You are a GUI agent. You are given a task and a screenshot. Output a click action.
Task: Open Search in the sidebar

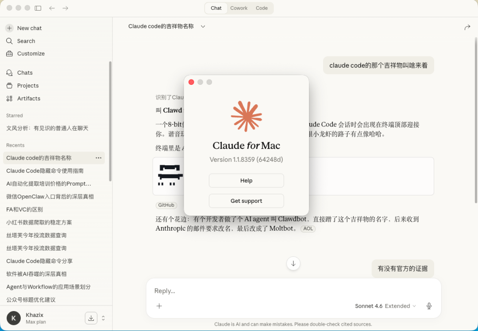click(x=26, y=41)
